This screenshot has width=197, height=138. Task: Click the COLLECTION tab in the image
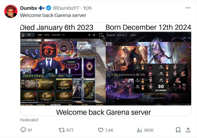[56, 35]
